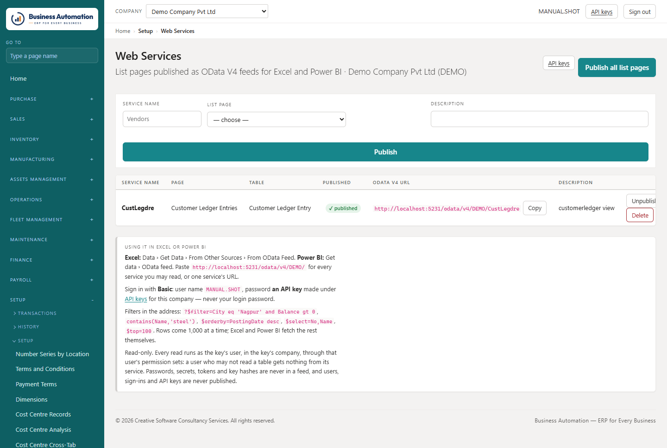Click the Setup breadcrumb
The image size is (667, 448).
click(x=145, y=31)
